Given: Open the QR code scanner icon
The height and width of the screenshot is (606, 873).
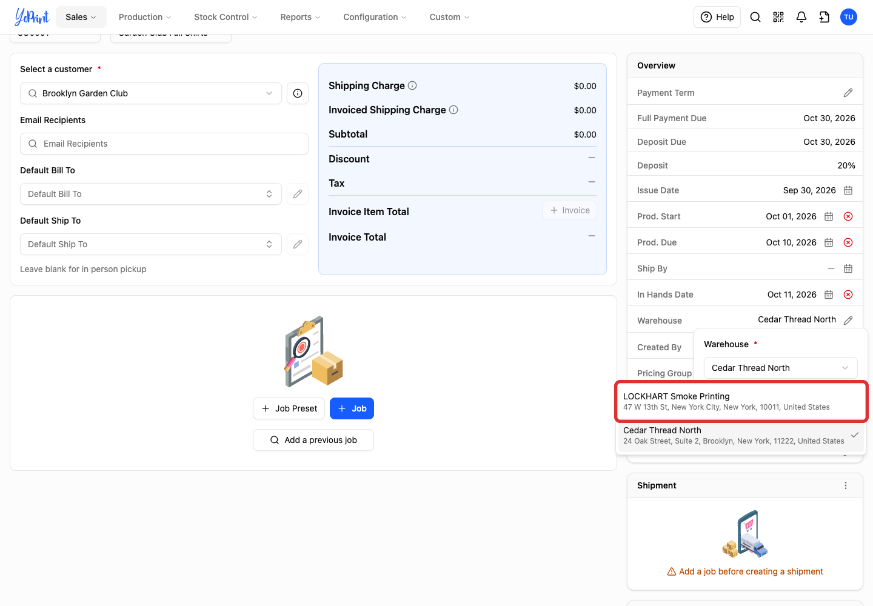Looking at the screenshot, I should coord(778,17).
